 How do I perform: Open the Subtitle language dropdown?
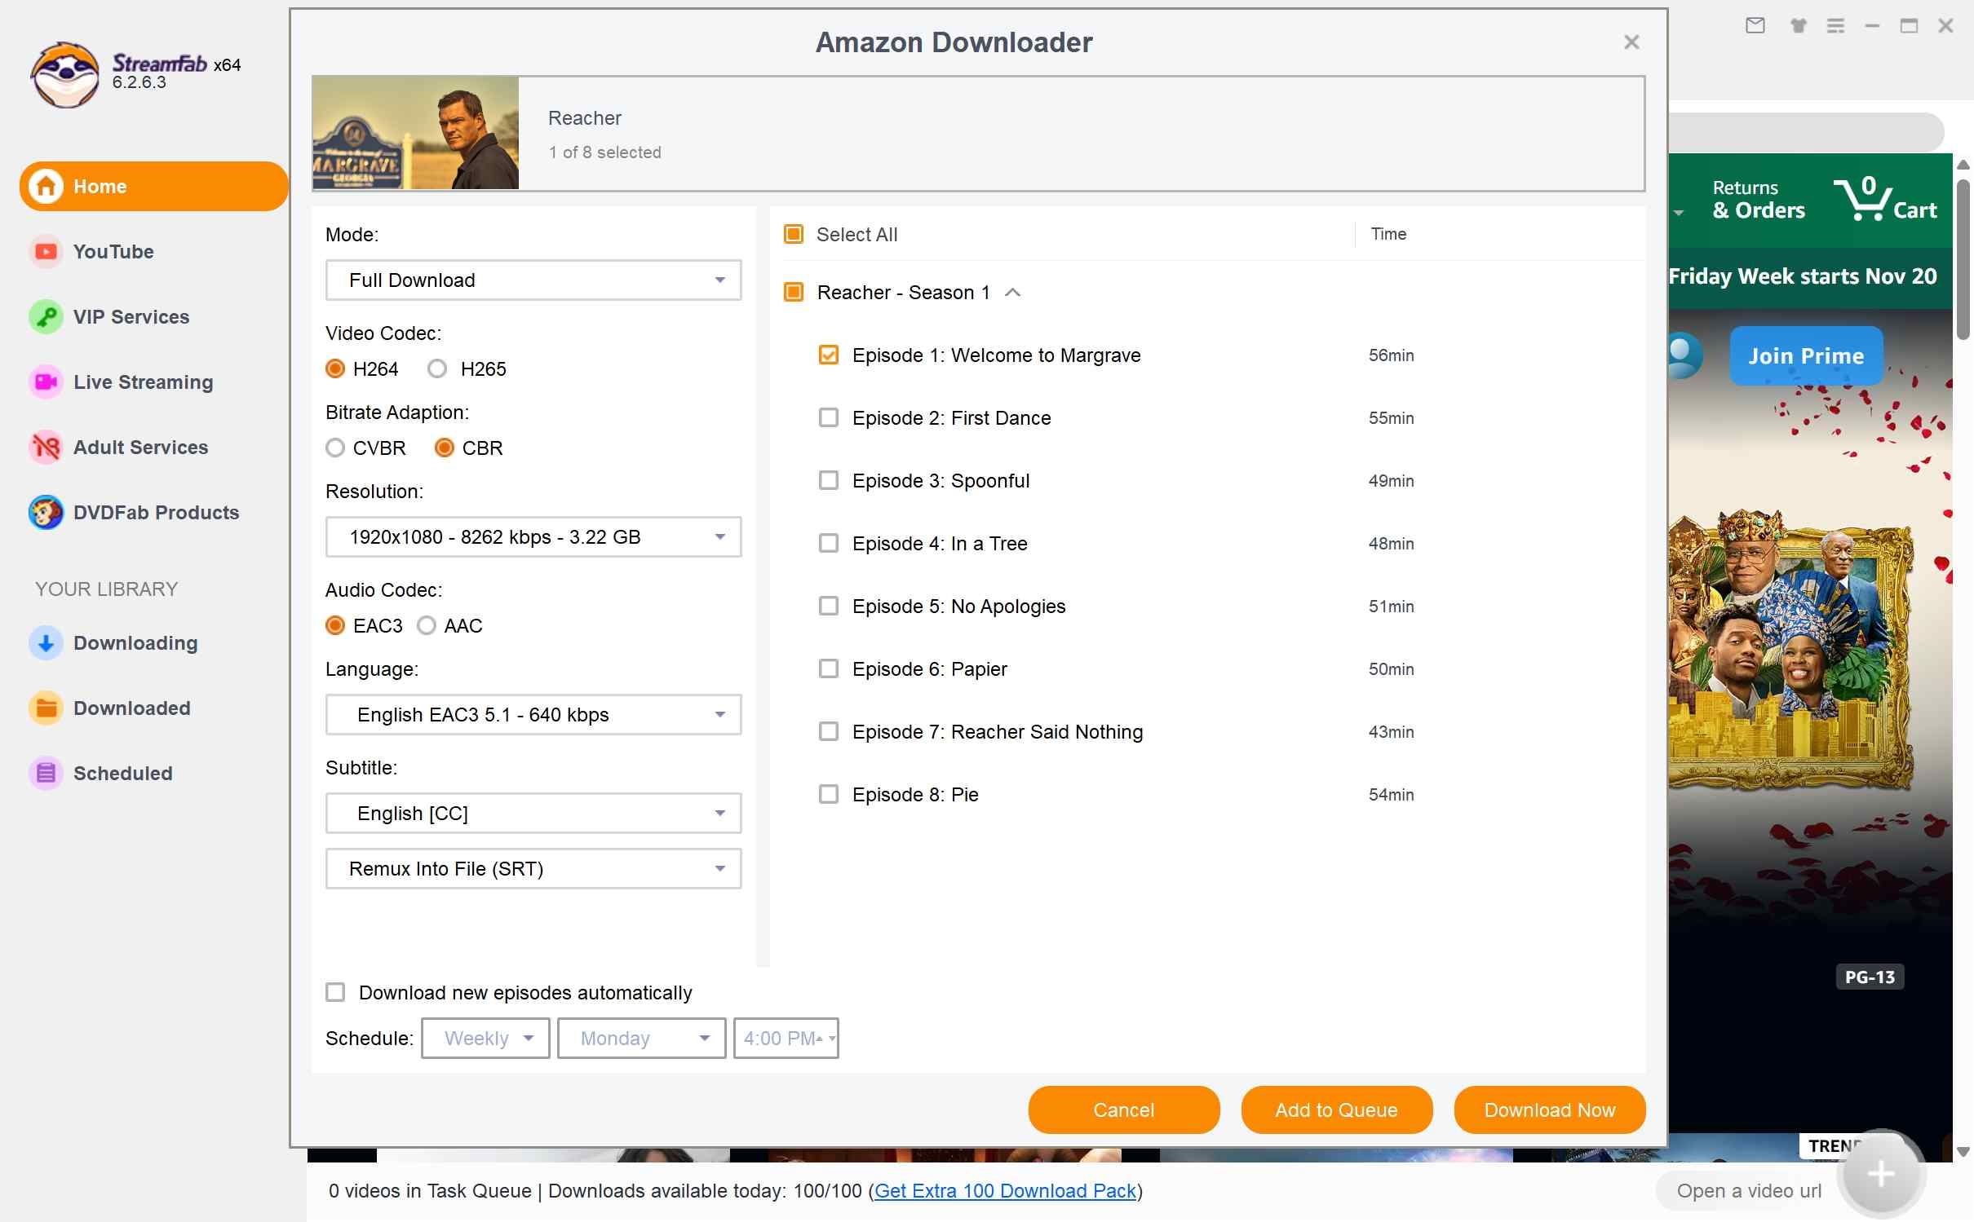(533, 813)
